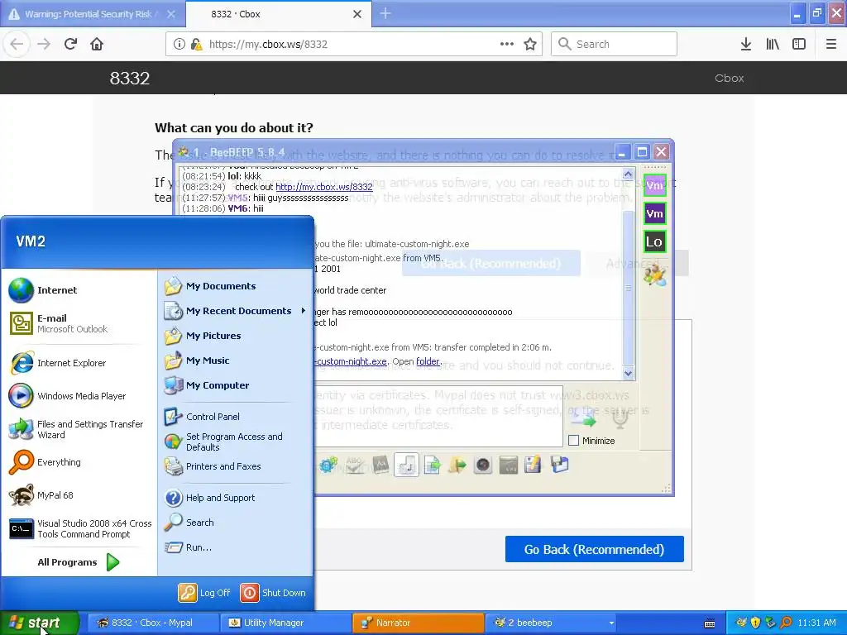Switch to Utility Manager taskbar item
This screenshot has width=847, height=635.
[285, 623]
